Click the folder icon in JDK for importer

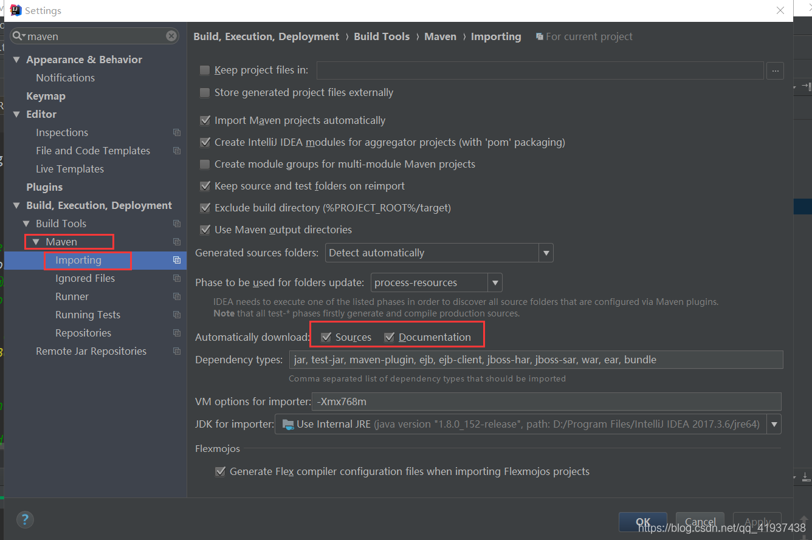pos(287,424)
